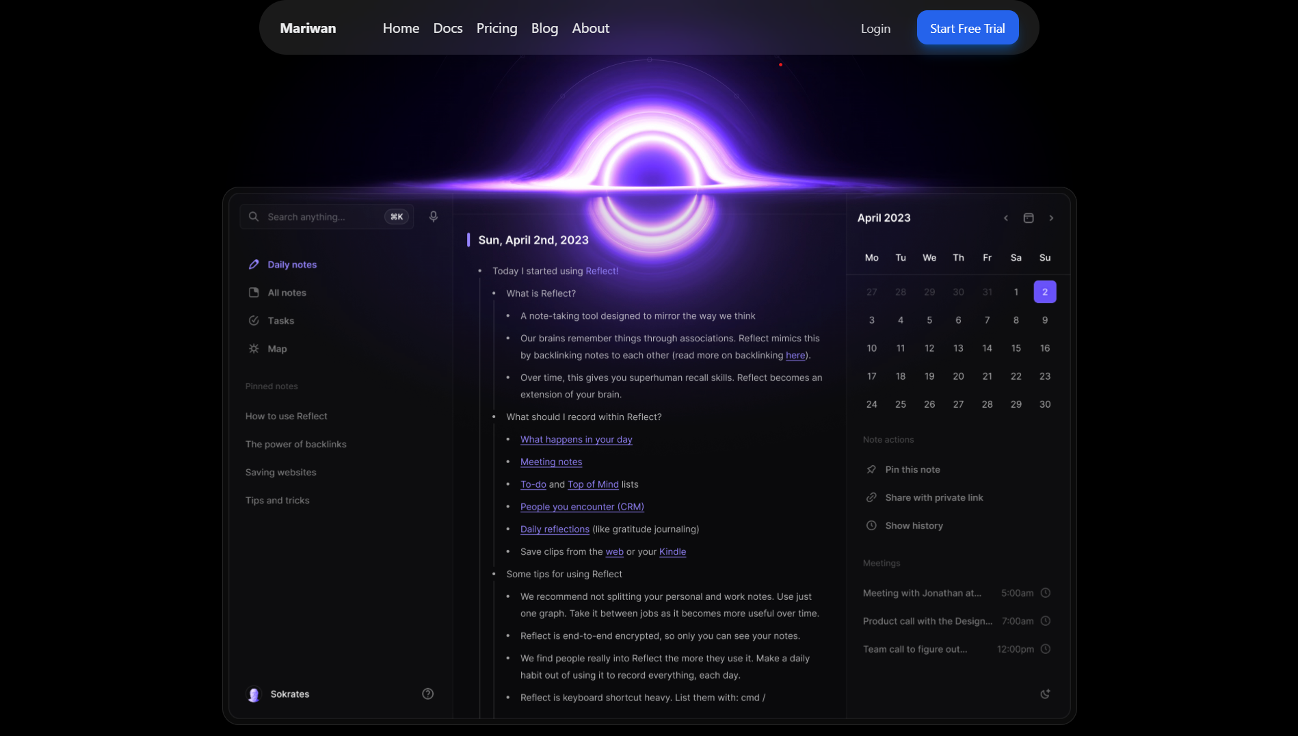Open Meeting with Jonathan at 5:00am
The image size is (1298, 736).
point(956,593)
